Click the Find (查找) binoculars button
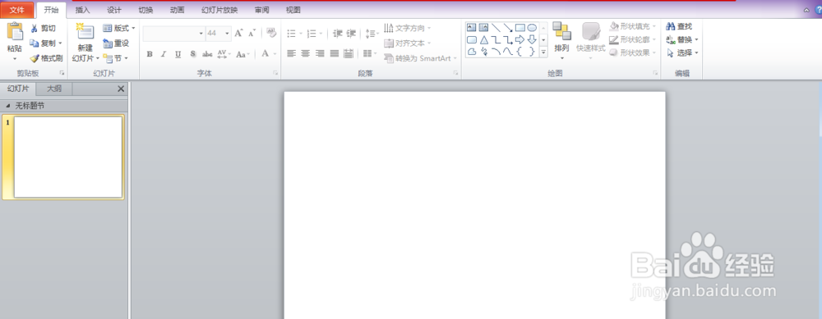The width and height of the screenshot is (822, 319). click(680, 26)
